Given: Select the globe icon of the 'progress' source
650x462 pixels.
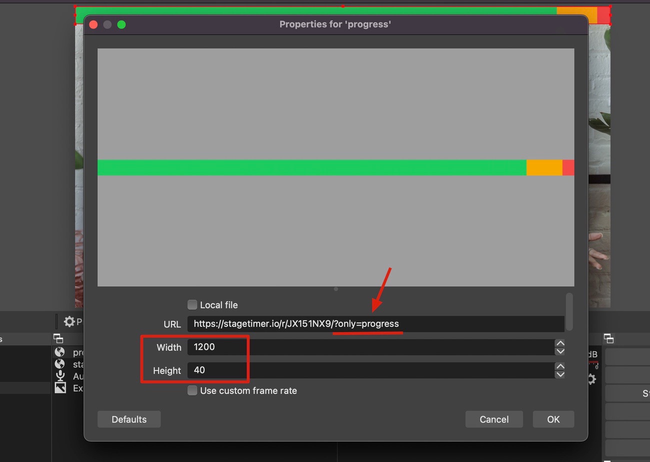Looking at the screenshot, I should (60, 352).
